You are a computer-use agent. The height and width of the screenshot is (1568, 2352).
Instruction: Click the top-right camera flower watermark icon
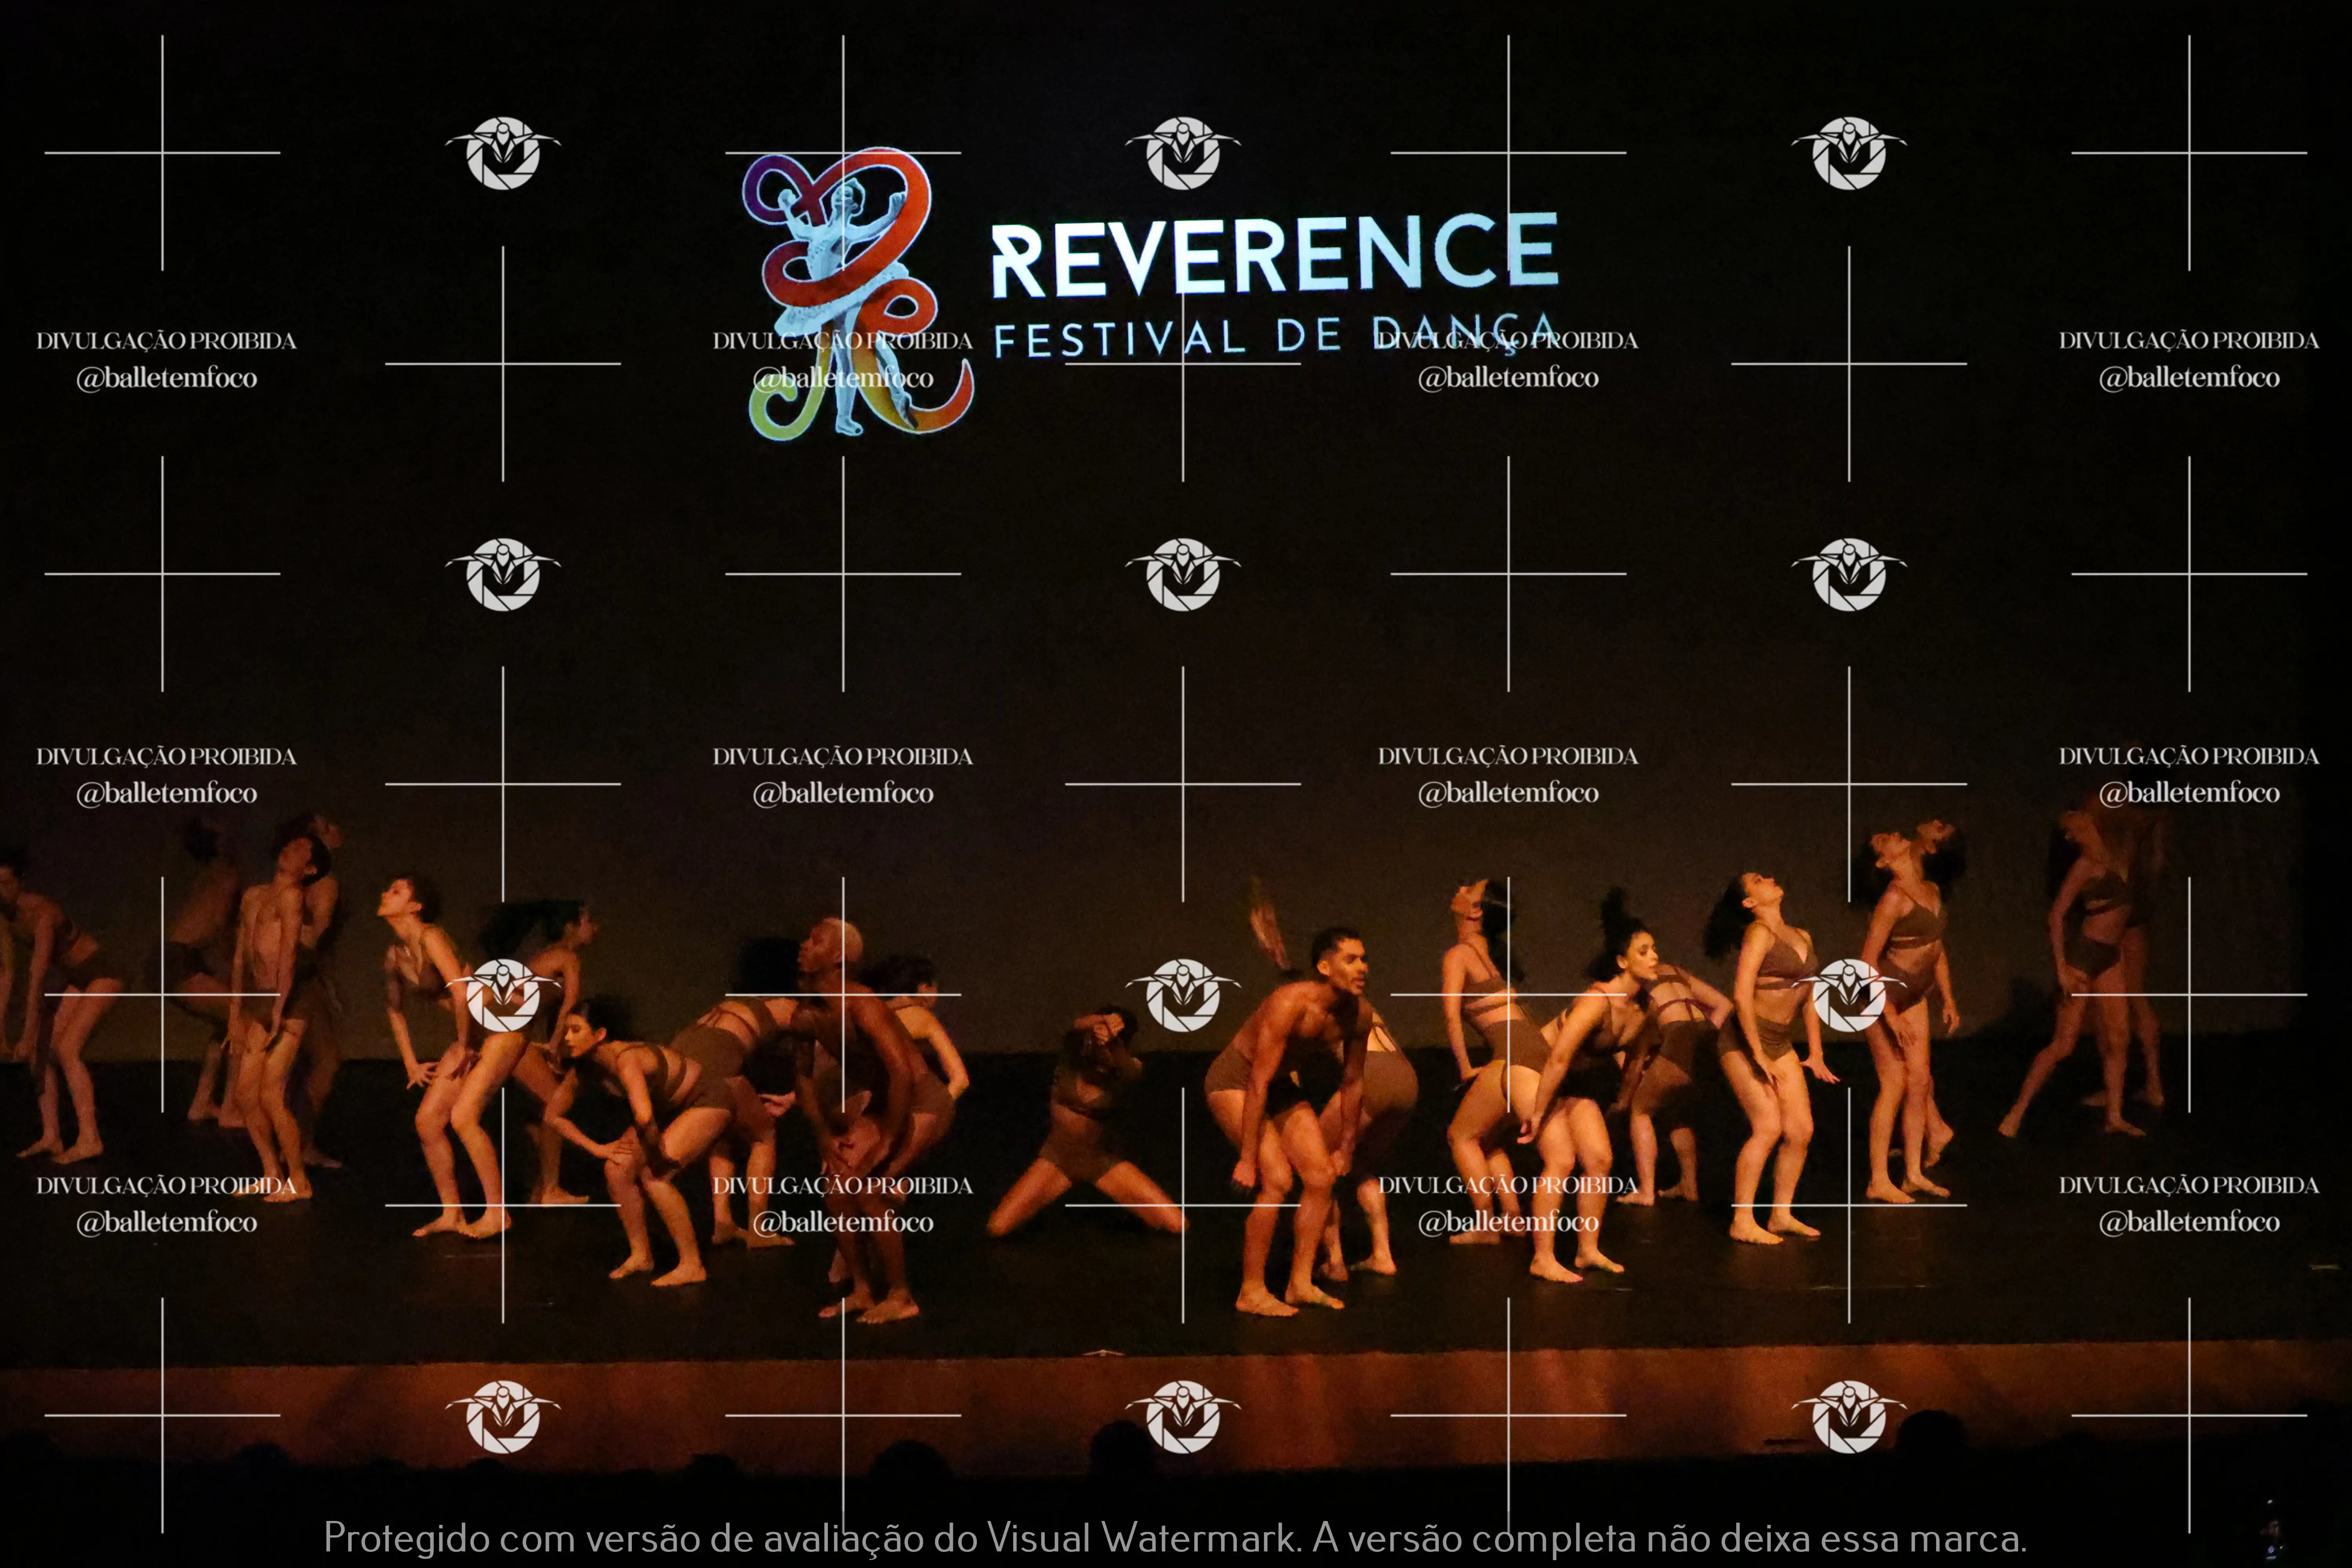[1849, 153]
